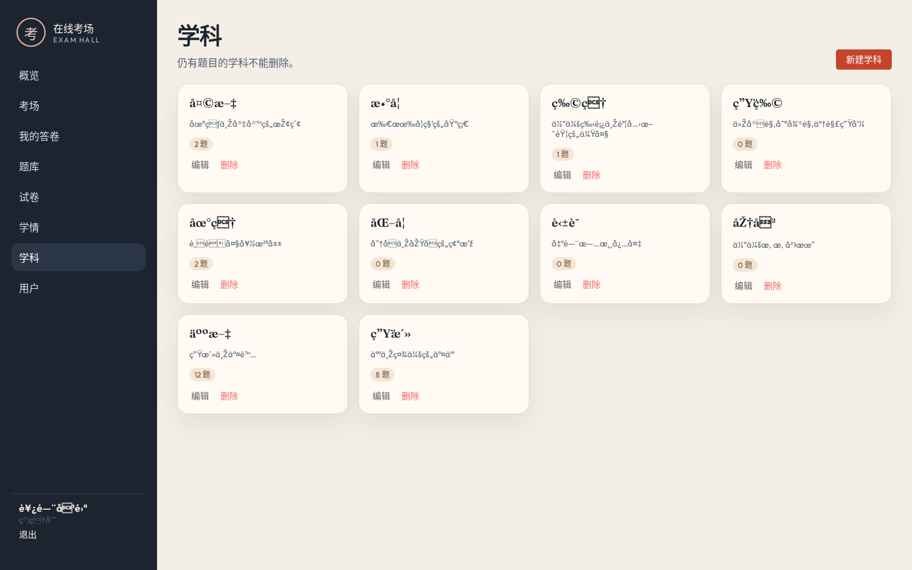
Task: Click 删除 on the å¤©æ–‡ card
Action: click(229, 165)
